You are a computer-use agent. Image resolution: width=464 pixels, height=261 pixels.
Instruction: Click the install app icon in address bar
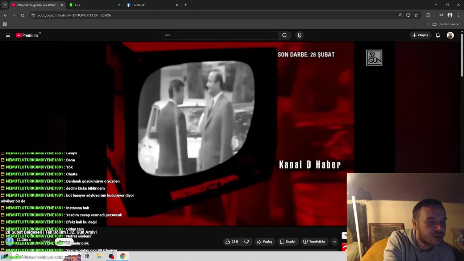tap(408, 15)
